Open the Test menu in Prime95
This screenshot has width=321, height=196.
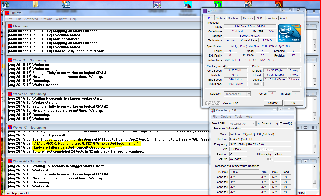[x=10, y=19]
